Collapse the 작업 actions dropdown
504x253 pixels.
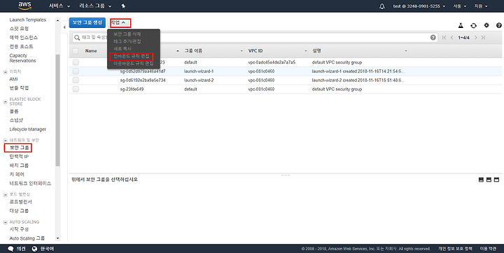coord(119,22)
